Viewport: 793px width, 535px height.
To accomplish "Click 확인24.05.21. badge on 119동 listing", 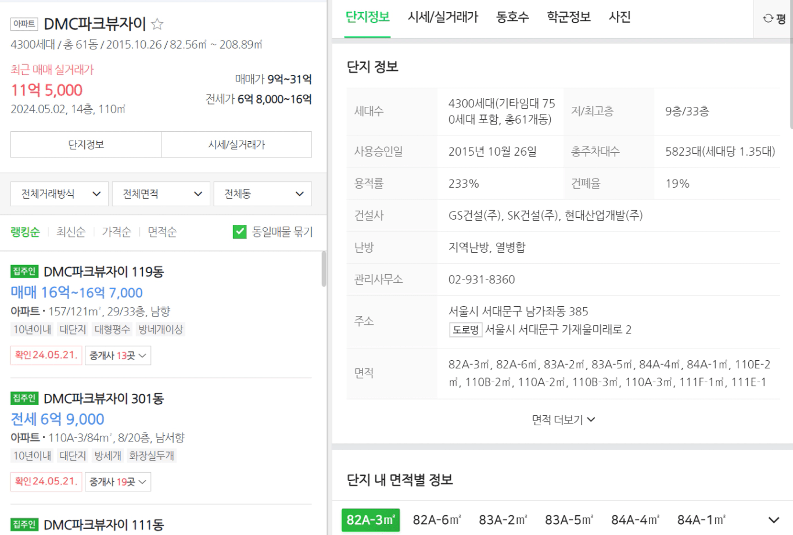I will coord(46,355).
